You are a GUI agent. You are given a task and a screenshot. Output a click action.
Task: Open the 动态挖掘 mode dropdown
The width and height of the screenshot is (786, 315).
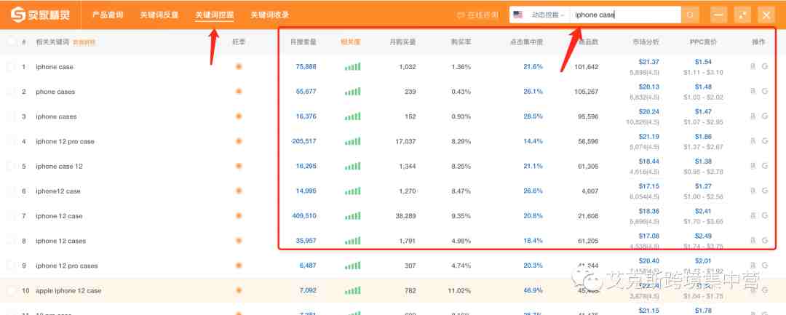pyautogui.click(x=547, y=15)
